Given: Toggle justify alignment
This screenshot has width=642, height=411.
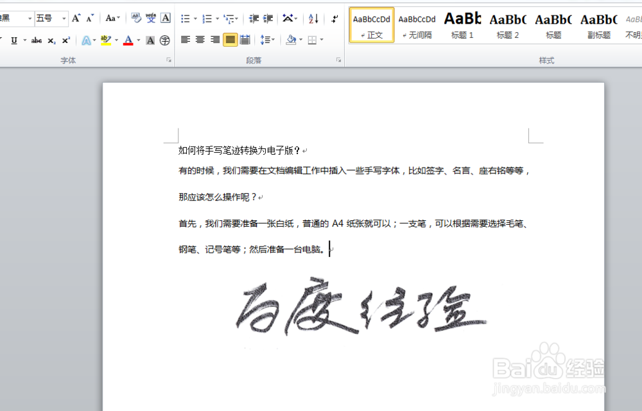Looking at the screenshot, I should 230,40.
